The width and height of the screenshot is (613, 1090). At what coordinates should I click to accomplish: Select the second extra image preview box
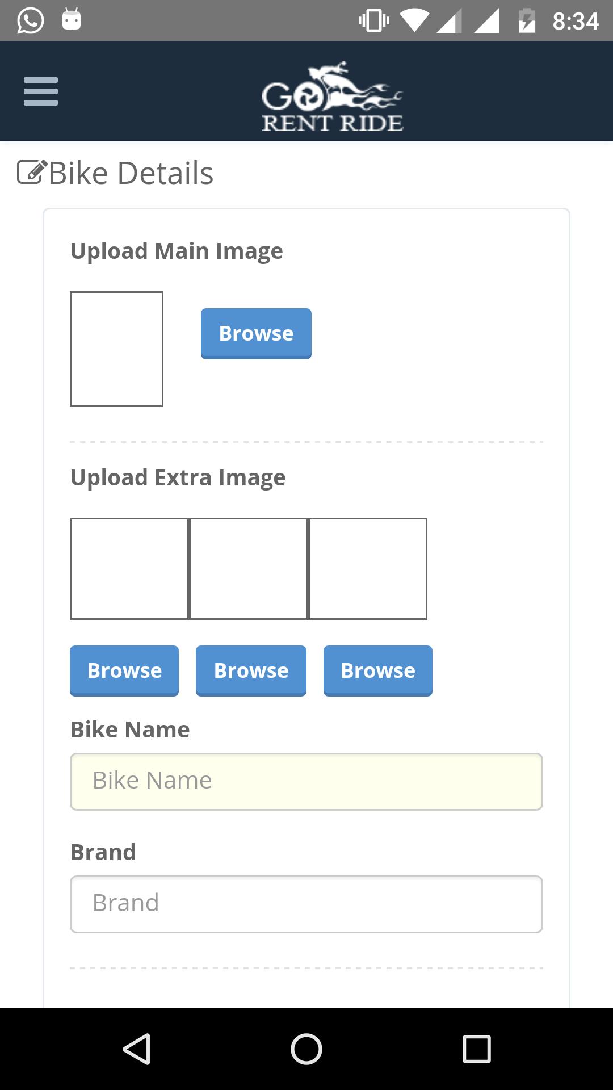coord(248,569)
